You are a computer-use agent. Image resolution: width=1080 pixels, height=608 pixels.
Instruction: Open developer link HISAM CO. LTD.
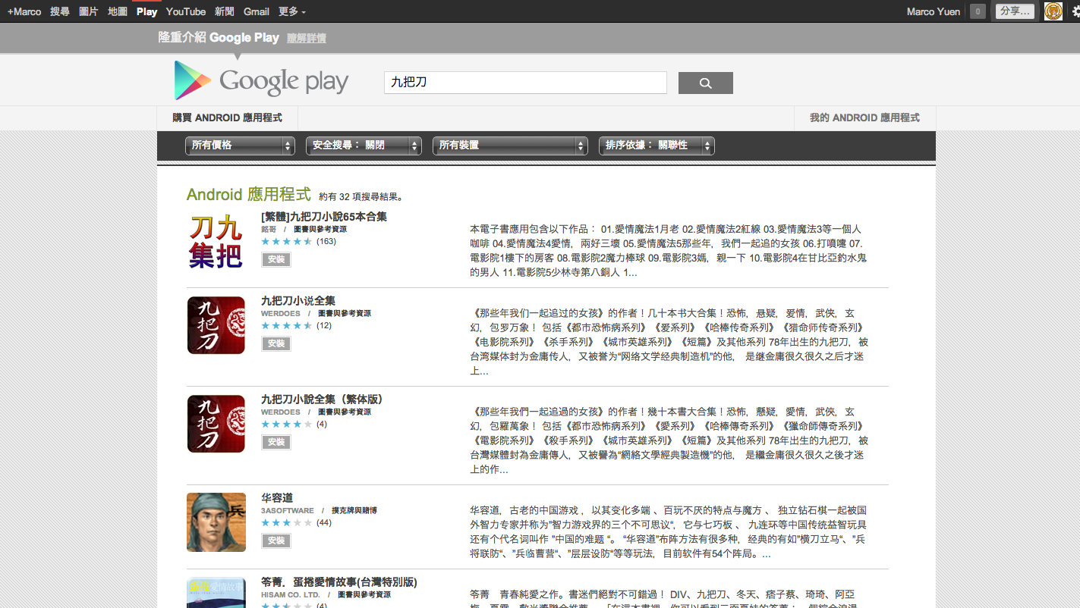click(291, 595)
